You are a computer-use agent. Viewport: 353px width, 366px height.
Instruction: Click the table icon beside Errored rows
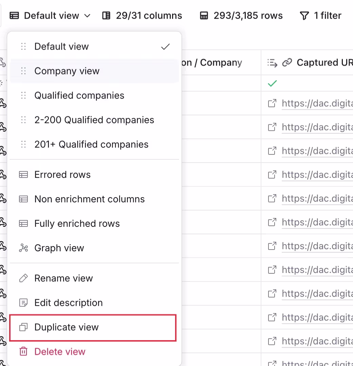click(23, 175)
